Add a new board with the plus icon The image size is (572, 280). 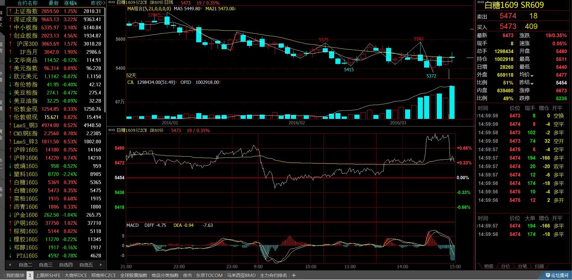294,275
